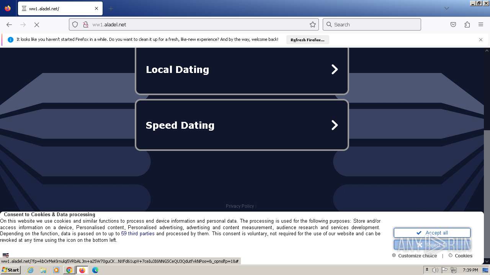Dismiss the Firefox refresh notification bar
Screen dimensions: 490x275
[x=481, y=40]
